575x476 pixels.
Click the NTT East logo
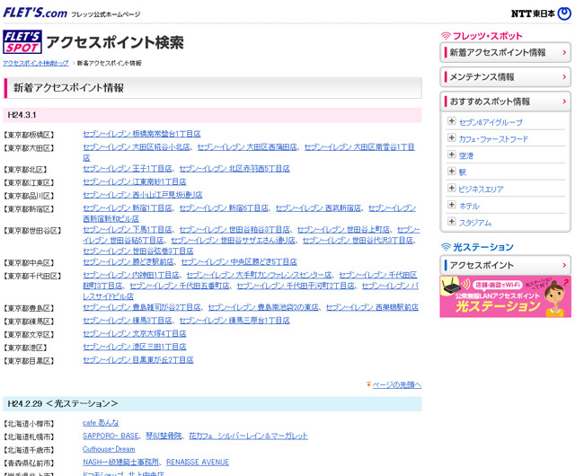click(x=541, y=13)
